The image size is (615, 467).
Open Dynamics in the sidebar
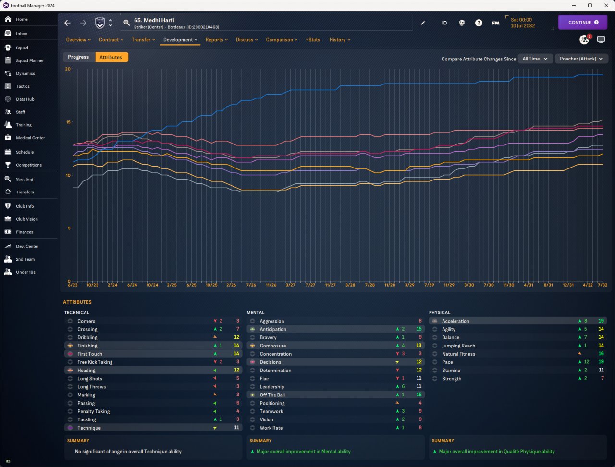[x=25, y=74]
